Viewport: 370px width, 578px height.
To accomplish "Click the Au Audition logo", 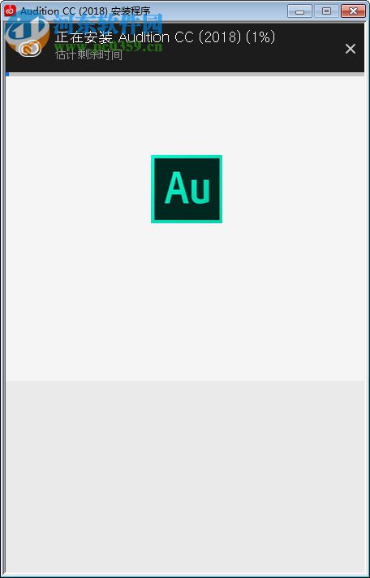I will [187, 189].
